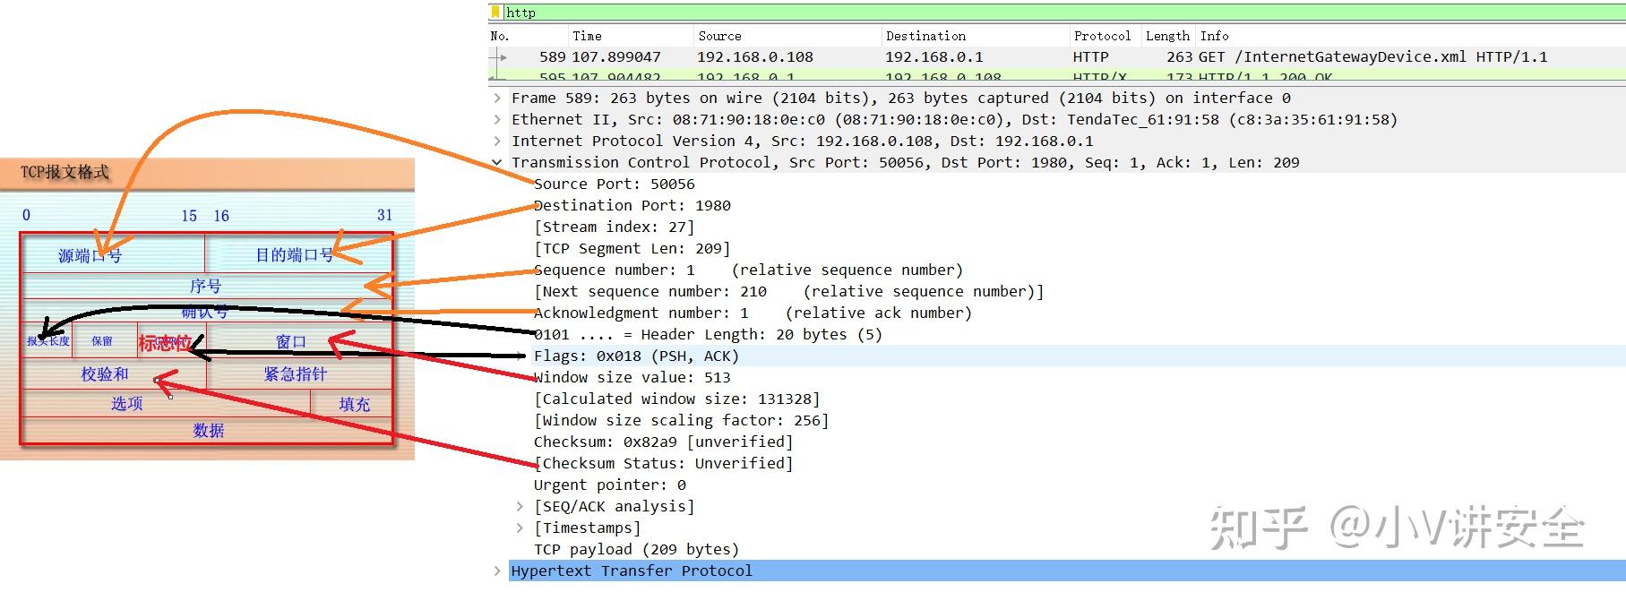This screenshot has height=592, width=1626.
Task: Select source address 192.168.0.108 in packet 589
Action: (x=755, y=56)
